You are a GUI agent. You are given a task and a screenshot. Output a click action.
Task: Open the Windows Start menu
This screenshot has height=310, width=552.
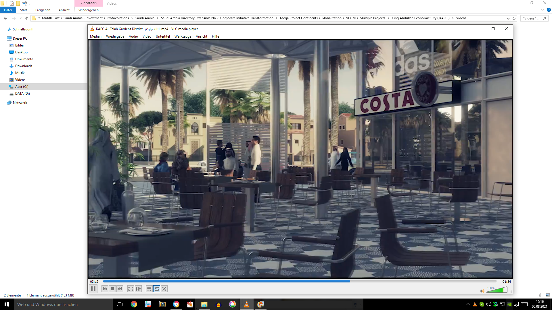(7, 304)
